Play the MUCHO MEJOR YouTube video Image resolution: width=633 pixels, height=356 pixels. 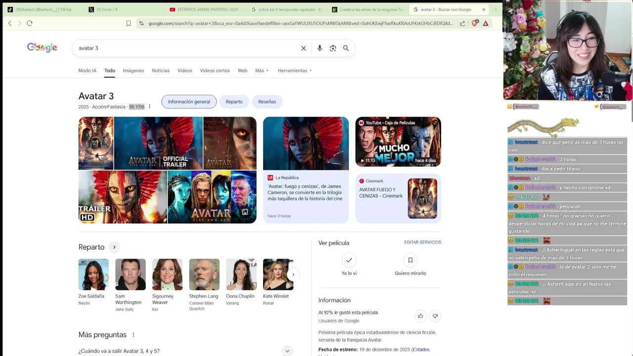coord(398,142)
